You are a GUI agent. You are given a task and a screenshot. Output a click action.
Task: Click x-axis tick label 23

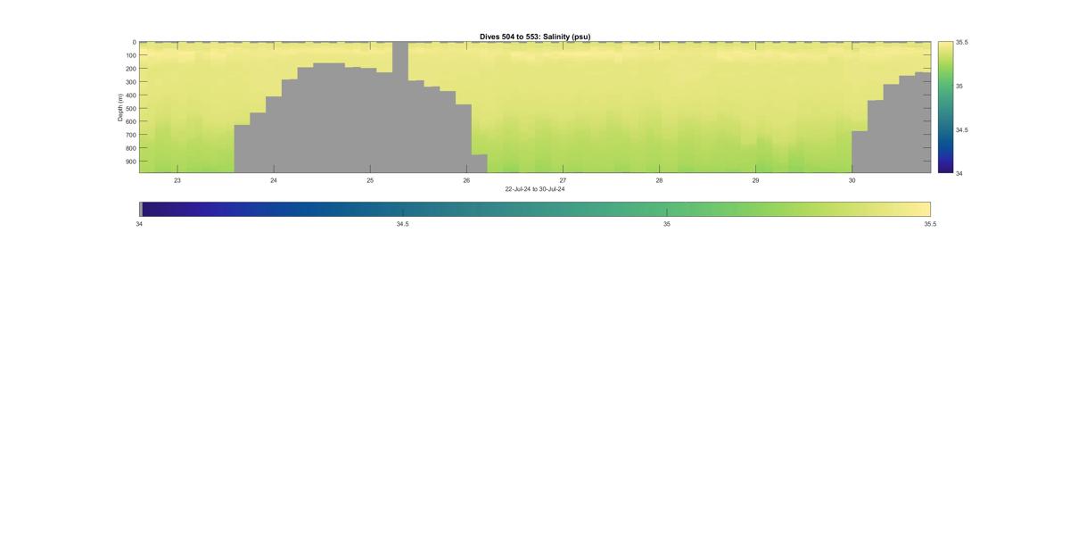point(177,180)
